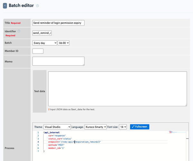Open the Font size dropdown showing 14
The image size is (193, 161).
tap(123, 127)
